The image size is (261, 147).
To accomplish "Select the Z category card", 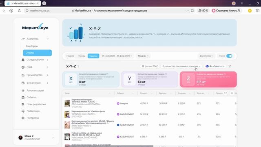I will pos(208,79).
